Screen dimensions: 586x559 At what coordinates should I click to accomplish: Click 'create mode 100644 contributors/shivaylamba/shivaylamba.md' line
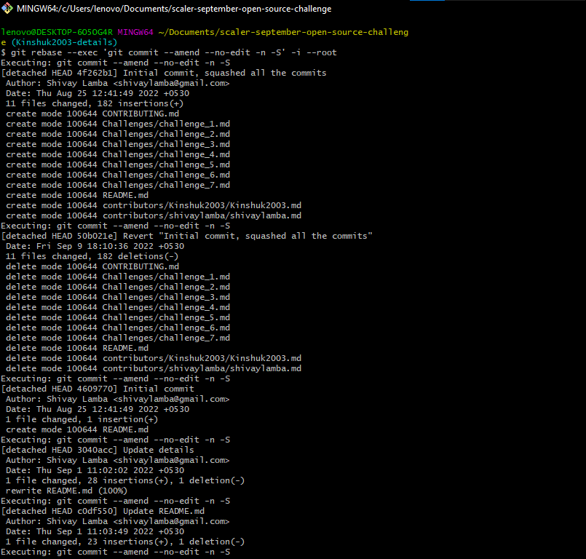(x=154, y=215)
